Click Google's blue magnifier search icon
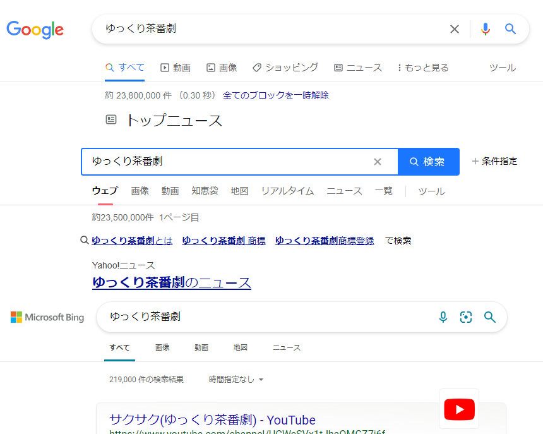The image size is (543, 434). click(x=511, y=29)
